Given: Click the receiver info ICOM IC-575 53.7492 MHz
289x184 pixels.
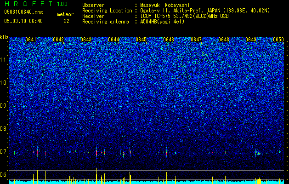Looking at the screenshot, I should (x=184, y=16).
